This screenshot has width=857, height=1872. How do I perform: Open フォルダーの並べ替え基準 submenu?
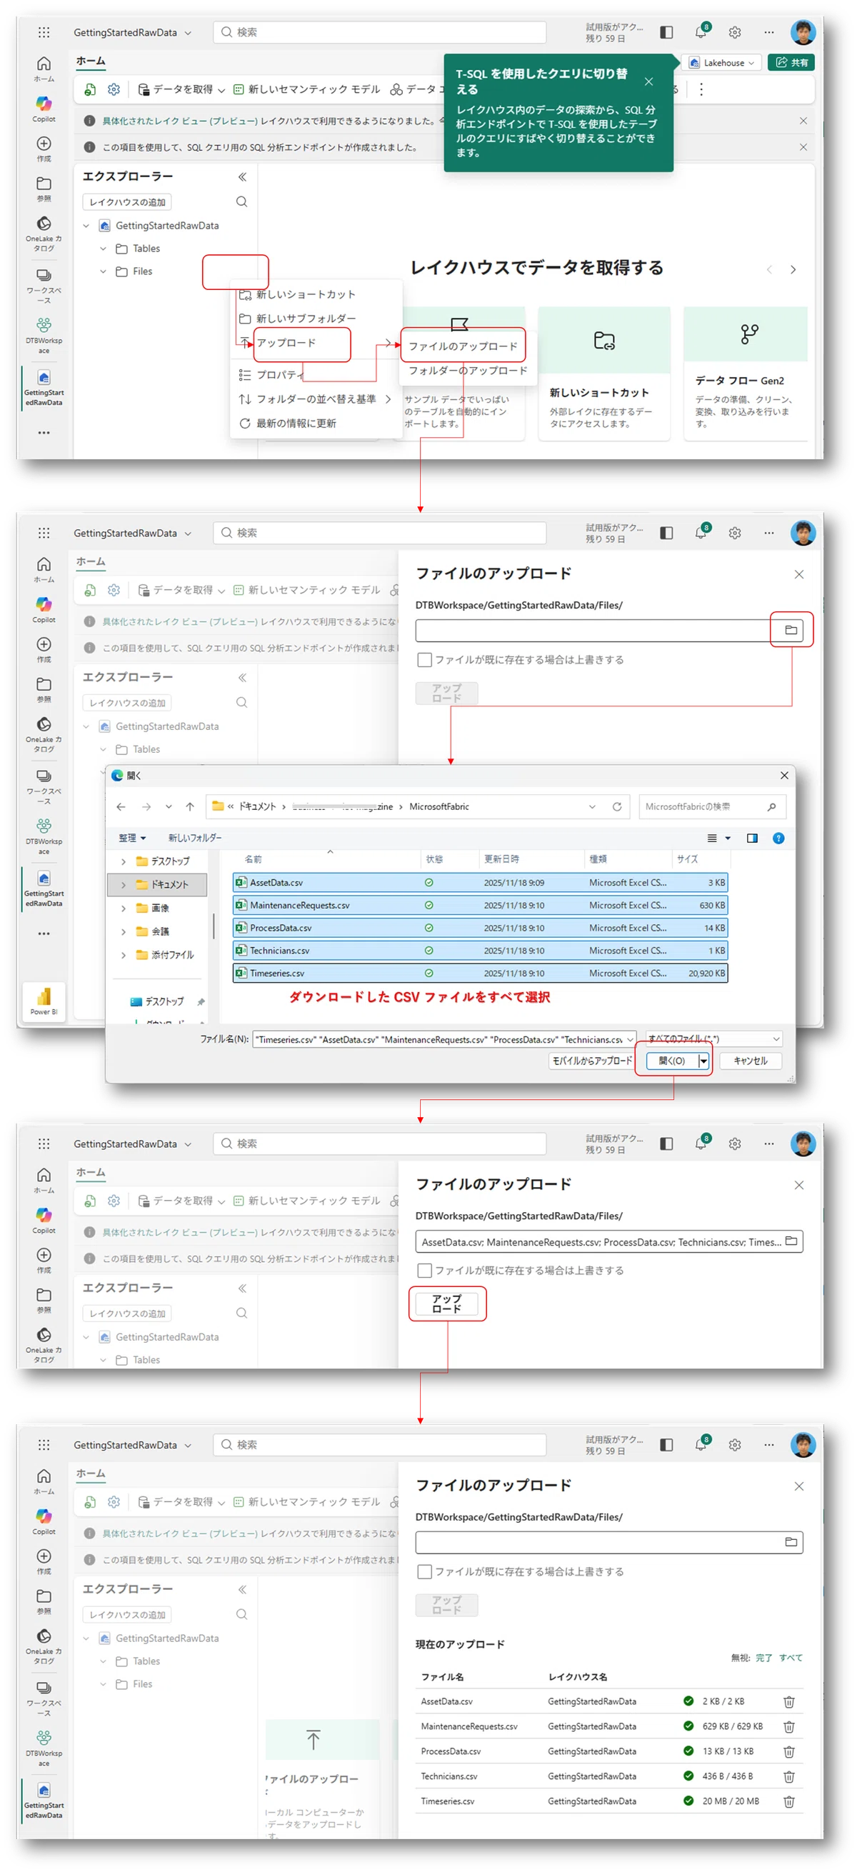pos(315,399)
